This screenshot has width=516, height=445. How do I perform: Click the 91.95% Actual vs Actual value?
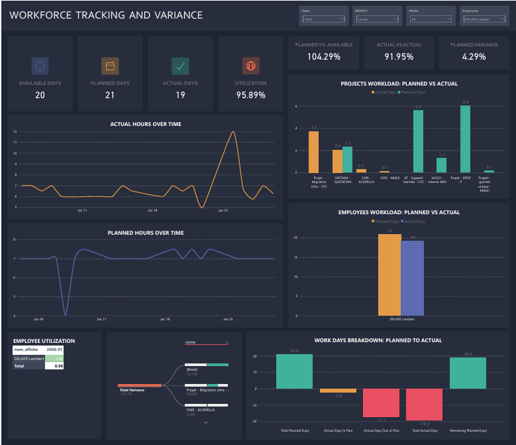[x=399, y=56]
